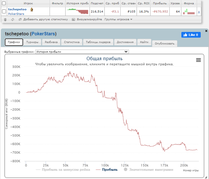Switch to the Разбивка tab
This screenshot has width=209, height=179.
(x=51, y=42)
